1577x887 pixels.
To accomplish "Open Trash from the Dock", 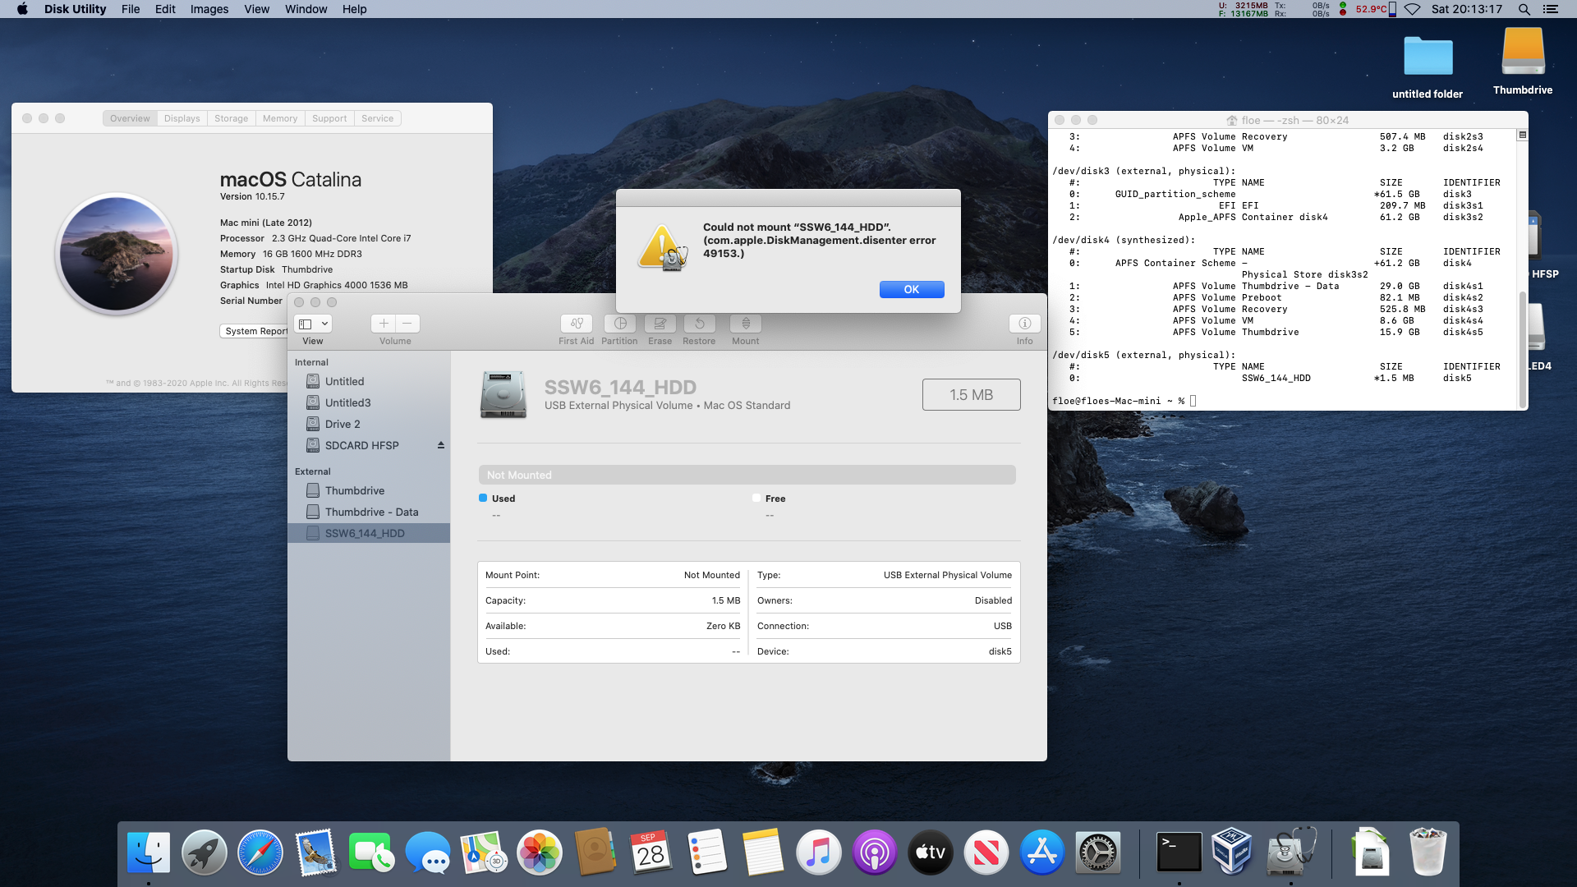I will pyautogui.click(x=1428, y=853).
